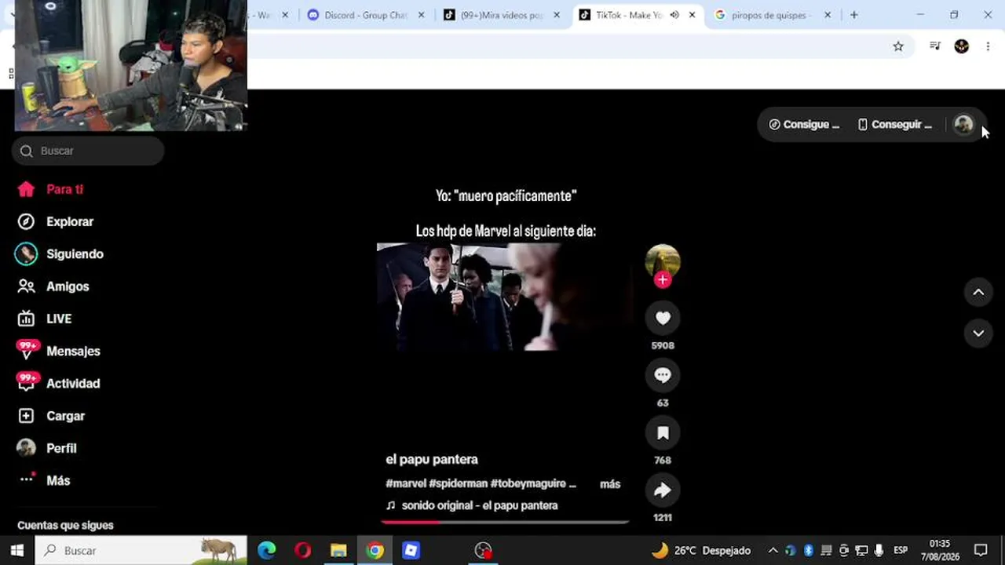Open sonido original - el papu pantera

pos(472,505)
